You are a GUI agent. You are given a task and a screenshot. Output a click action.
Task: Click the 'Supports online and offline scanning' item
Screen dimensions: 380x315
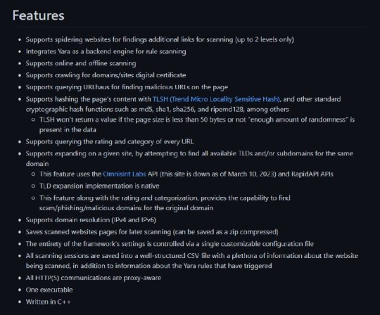pyautogui.click(x=81, y=63)
